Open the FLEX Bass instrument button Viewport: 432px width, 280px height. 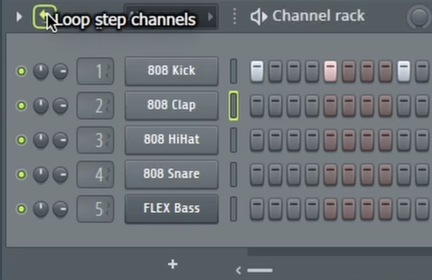pos(171,209)
